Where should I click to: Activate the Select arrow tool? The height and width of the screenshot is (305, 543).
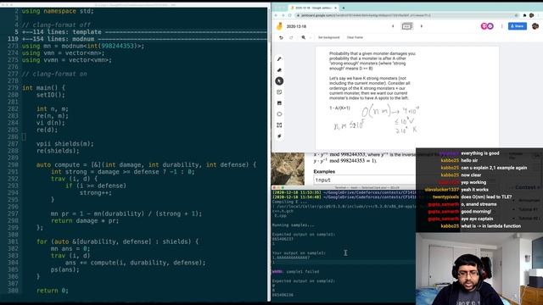pyautogui.click(x=279, y=81)
